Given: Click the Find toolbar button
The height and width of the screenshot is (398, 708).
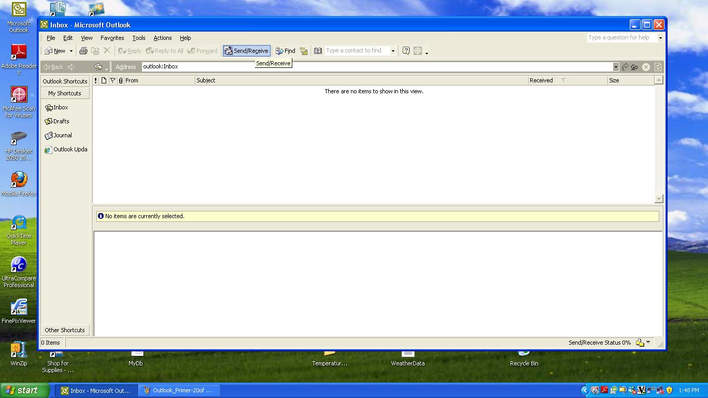Looking at the screenshot, I should point(285,51).
